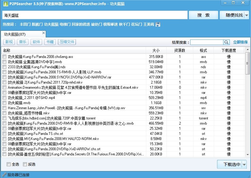251x178 pixels.
Task: Tick checkbox for Kung.Fu.Panda.TS.chs.srt
Action: click(5, 133)
